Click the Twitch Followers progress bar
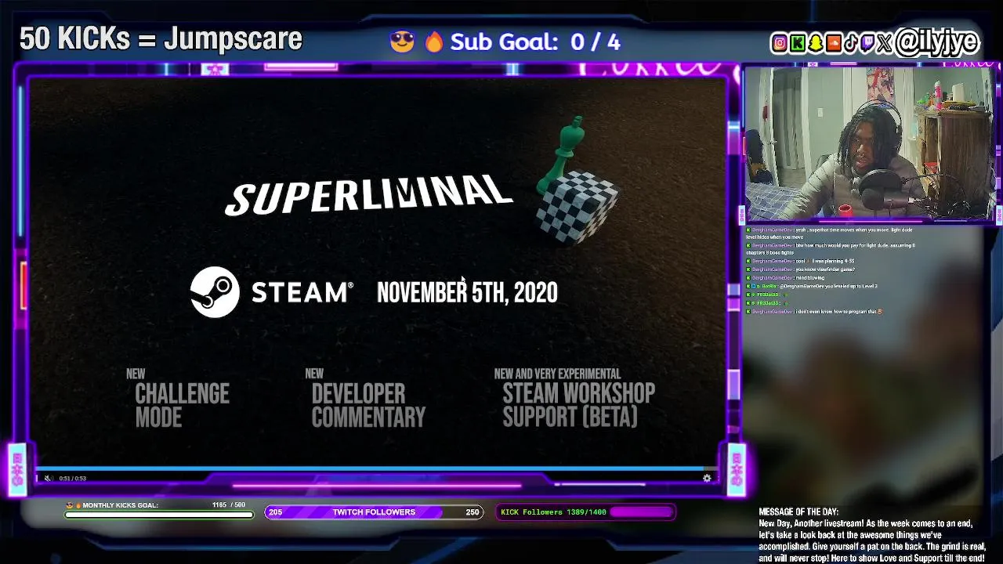Viewport: 1003px width, 564px height. tap(374, 512)
